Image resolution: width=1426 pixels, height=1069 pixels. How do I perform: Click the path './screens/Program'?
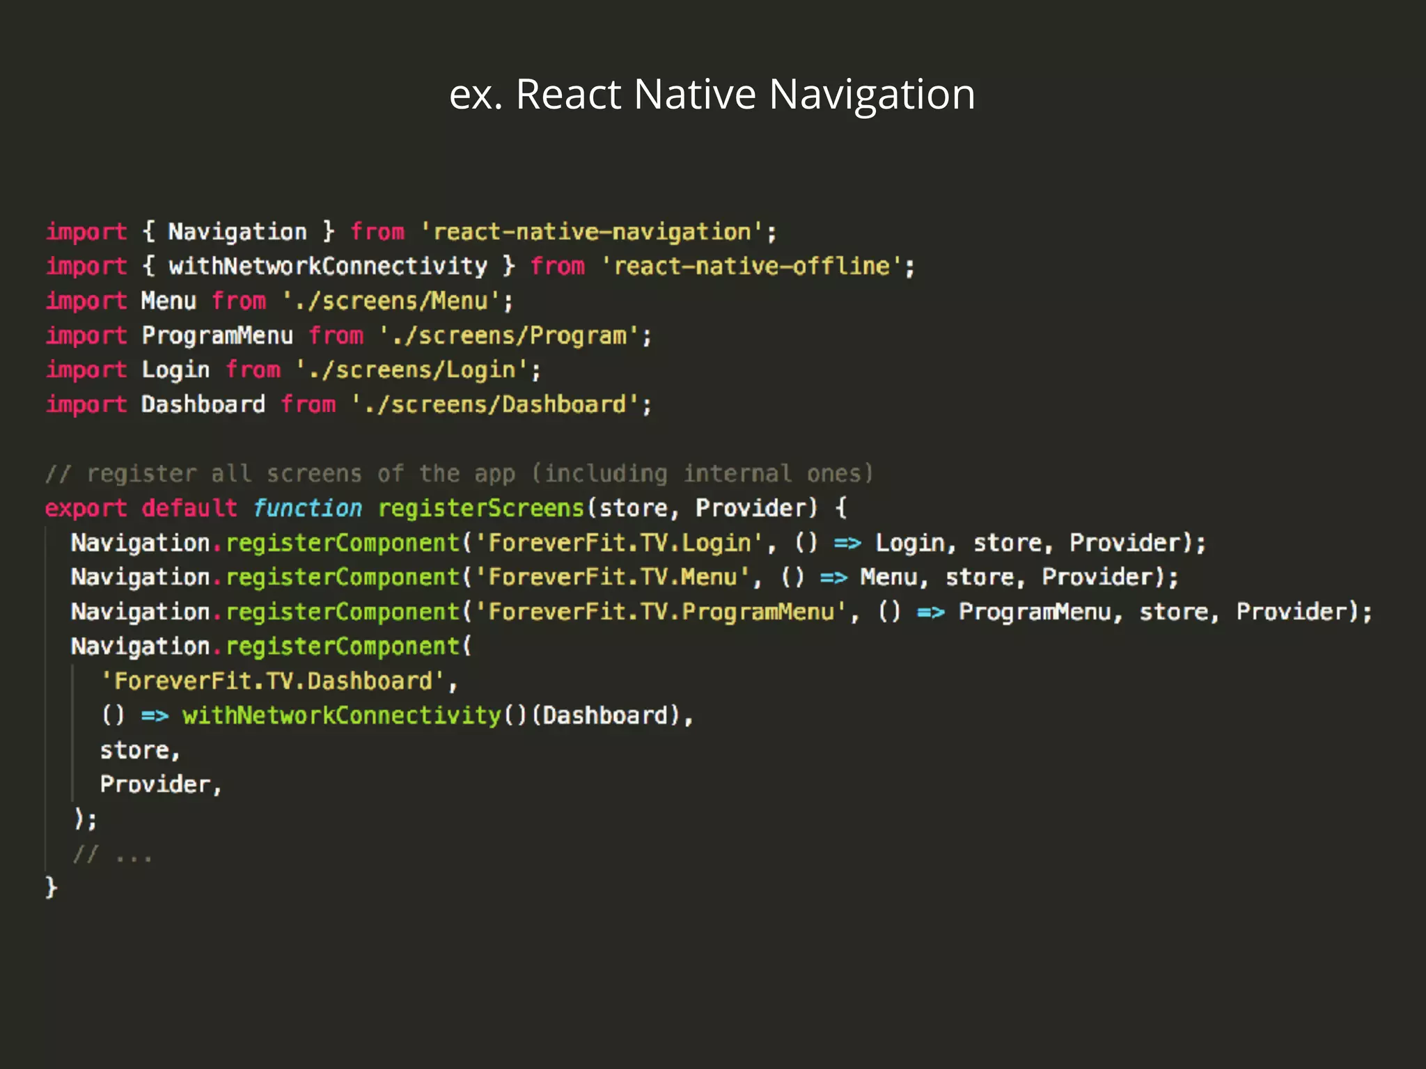(x=509, y=335)
